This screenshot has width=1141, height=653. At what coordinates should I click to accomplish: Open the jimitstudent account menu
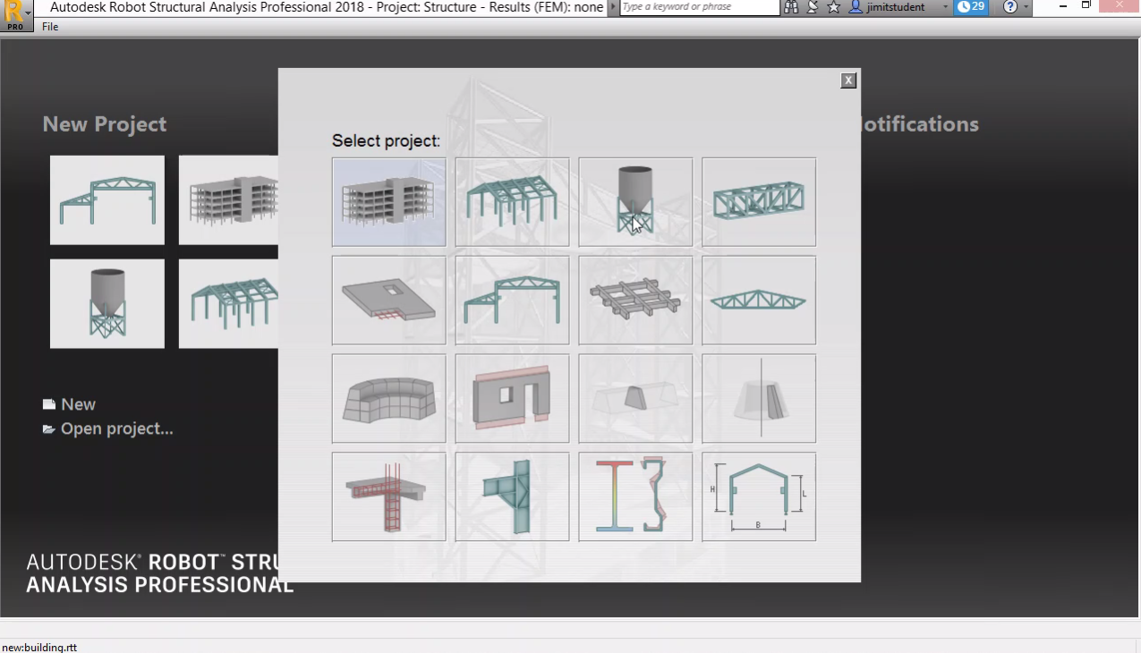(898, 7)
